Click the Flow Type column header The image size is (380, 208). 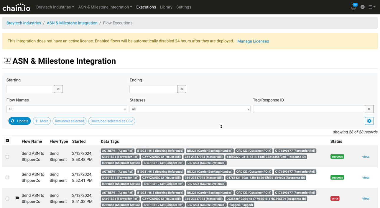59,141
